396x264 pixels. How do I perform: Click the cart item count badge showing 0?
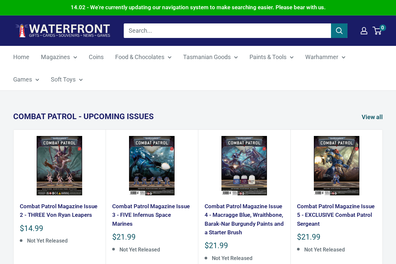(x=382, y=27)
